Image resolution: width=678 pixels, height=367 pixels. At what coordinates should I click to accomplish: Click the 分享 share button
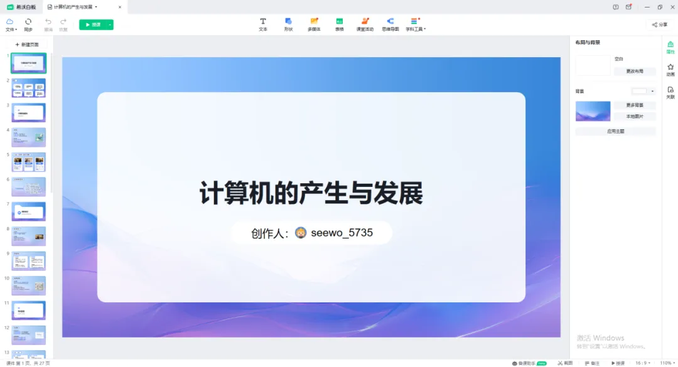660,24
